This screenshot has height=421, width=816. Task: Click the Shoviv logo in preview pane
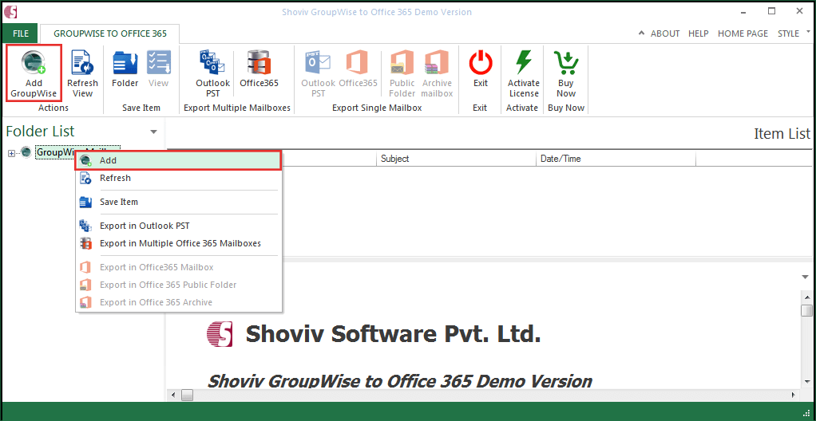click(219, 334)
